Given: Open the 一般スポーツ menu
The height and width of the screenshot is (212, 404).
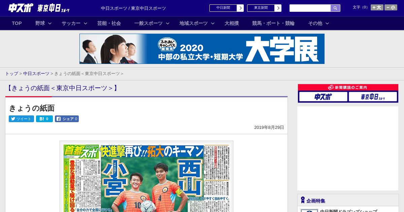Looking at the screenshot, I should tap(148, 23).
